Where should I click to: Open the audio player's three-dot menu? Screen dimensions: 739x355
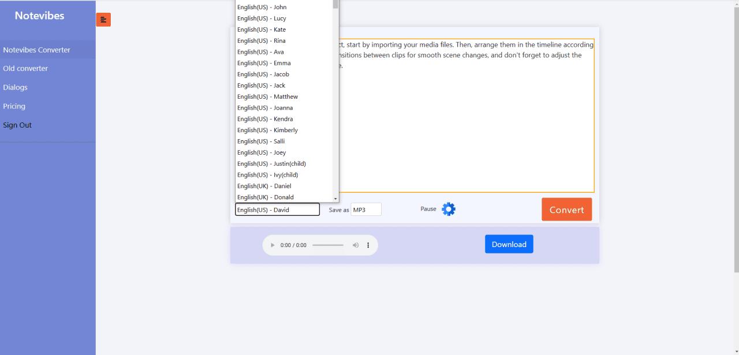tap(368, 245)
